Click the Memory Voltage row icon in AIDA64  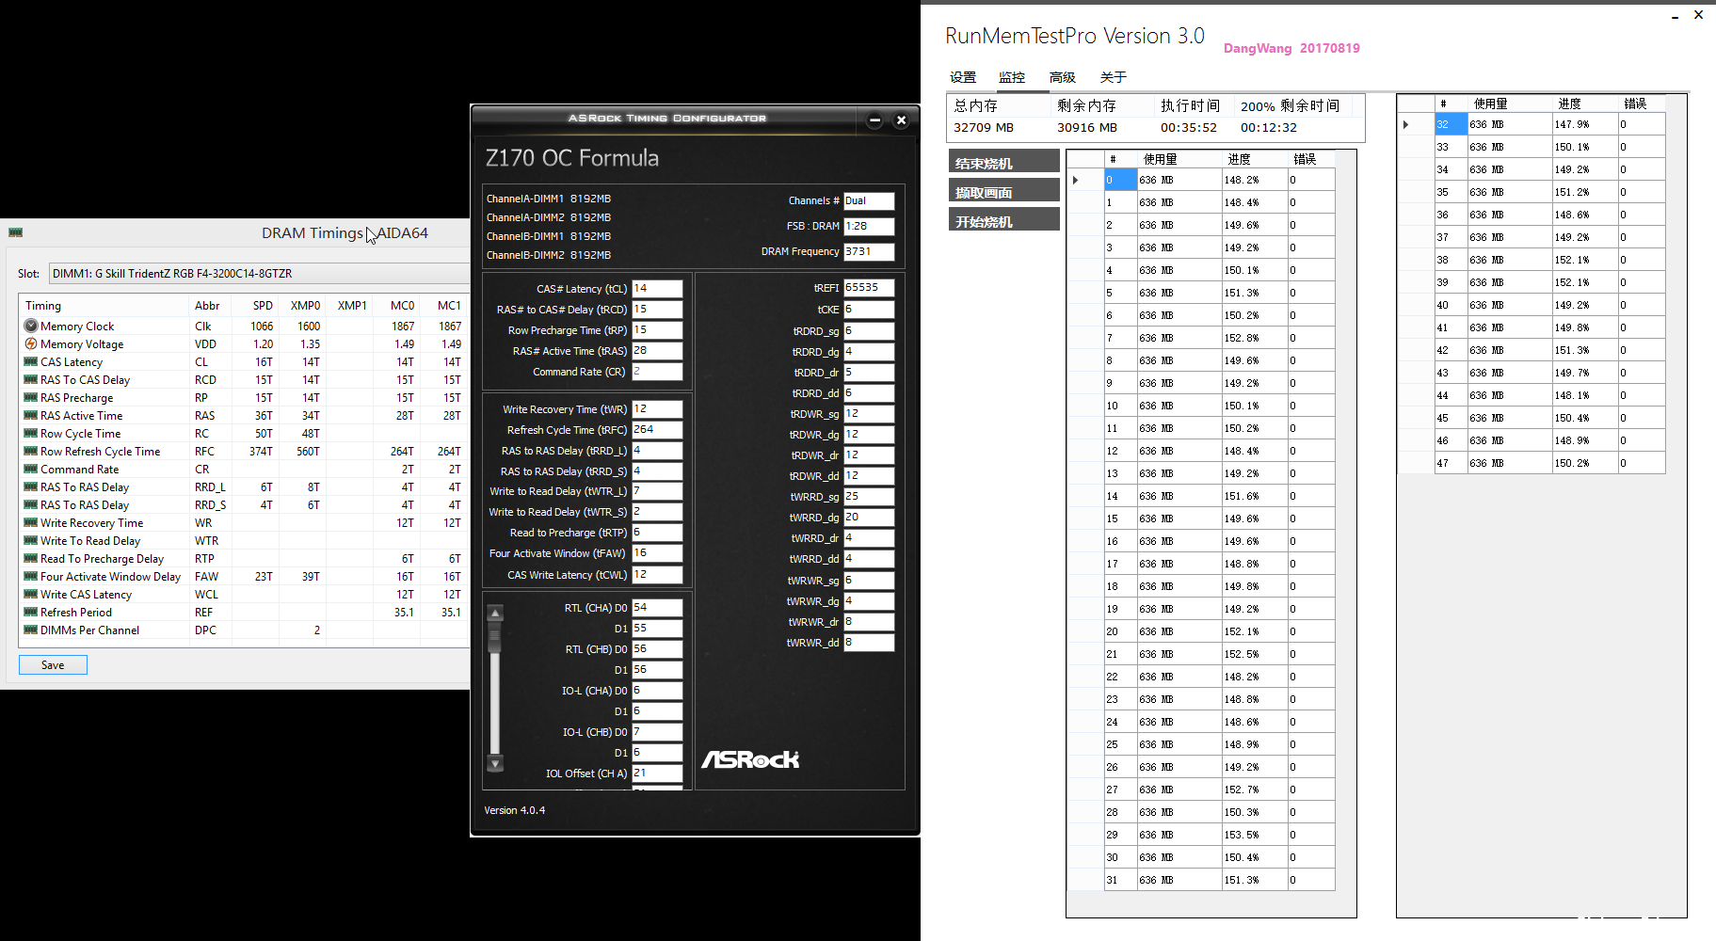pyautogui.click(x=31, y=343)
